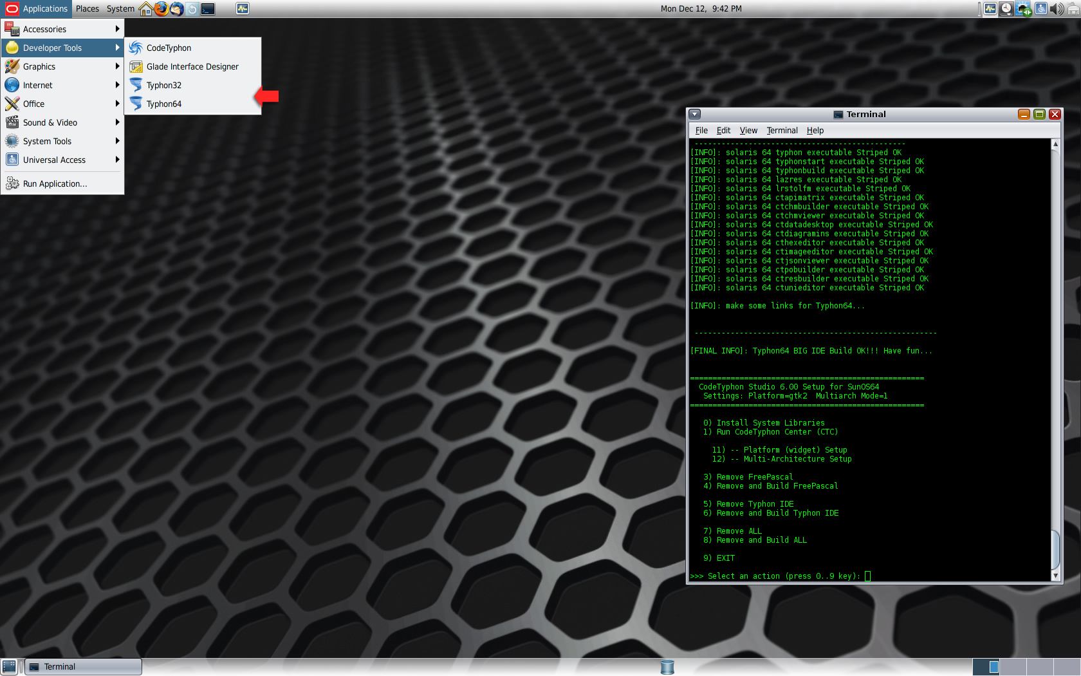Click the Typhon64 tornado icon
The image size is (1081, 676).
[x=136, y=104]
